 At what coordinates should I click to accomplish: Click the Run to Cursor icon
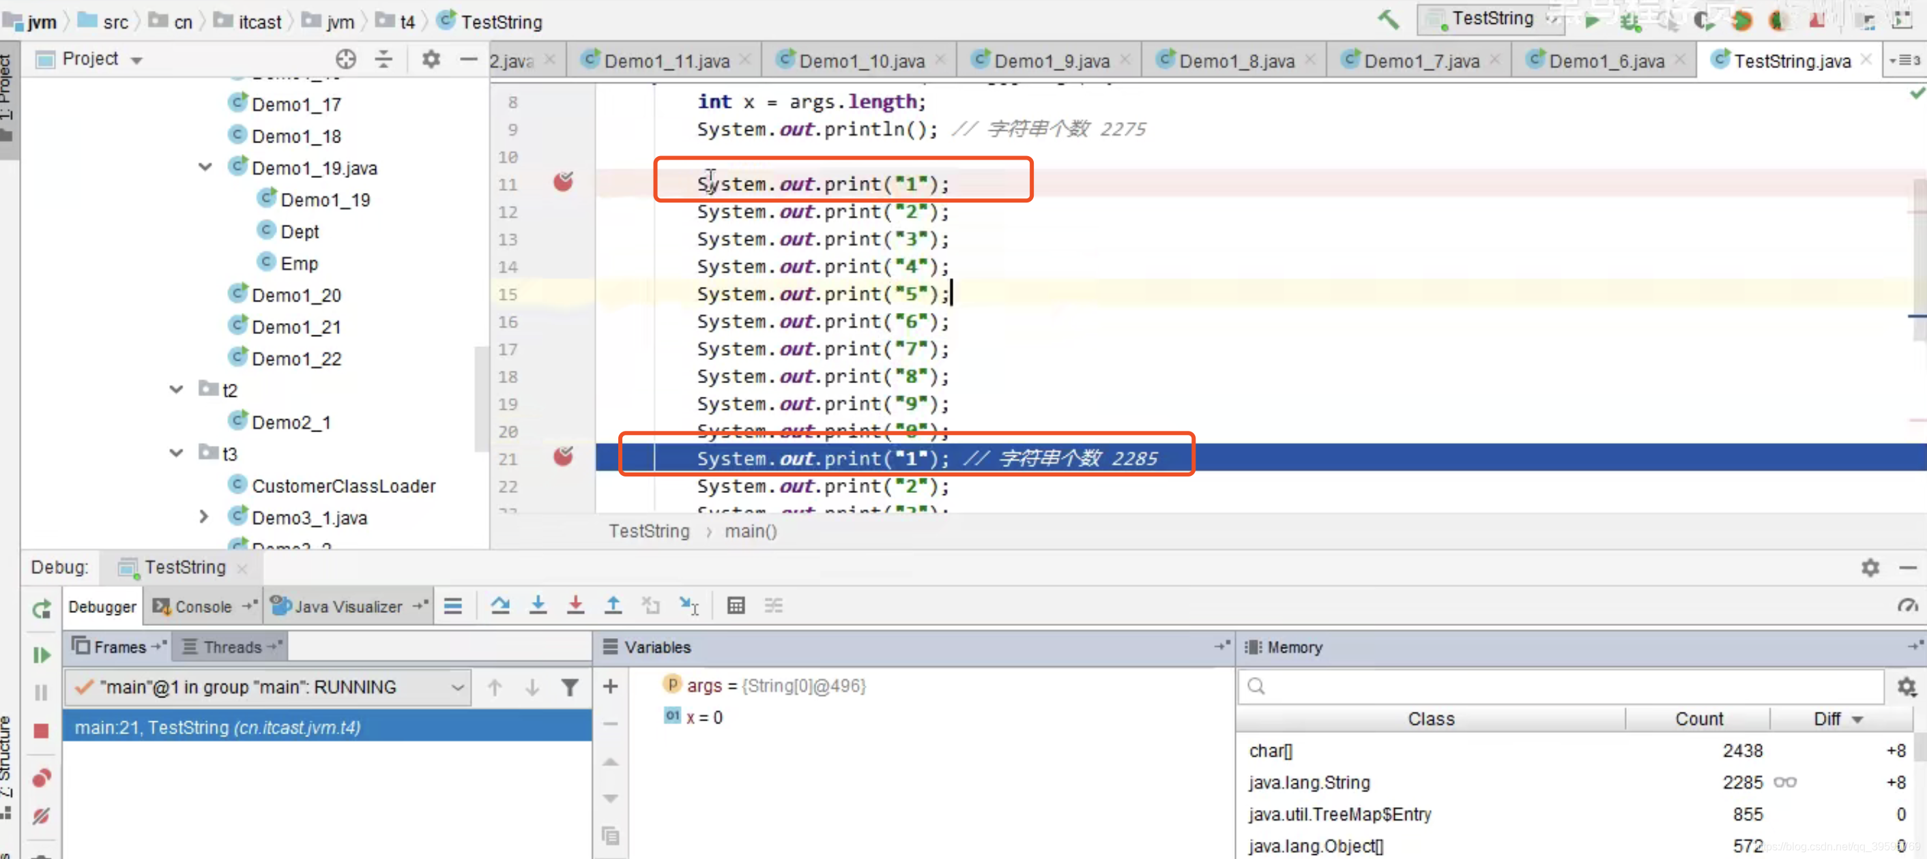pos(689,605)
